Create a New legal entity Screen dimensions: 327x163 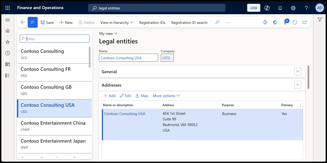(66, 23)
